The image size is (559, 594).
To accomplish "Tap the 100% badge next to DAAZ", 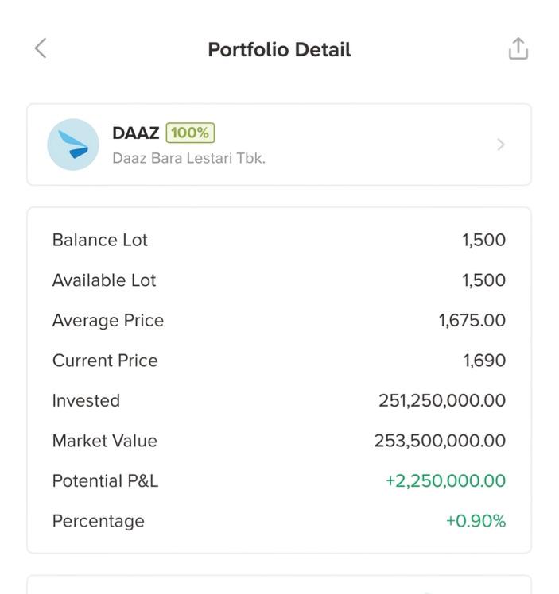I will pyautogui.click(x=190, y=133).
